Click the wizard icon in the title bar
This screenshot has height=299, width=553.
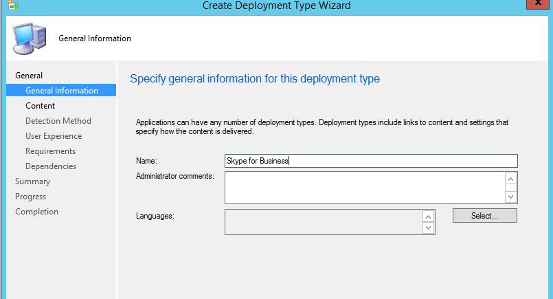pyautogui.click(x=14, y=5)
